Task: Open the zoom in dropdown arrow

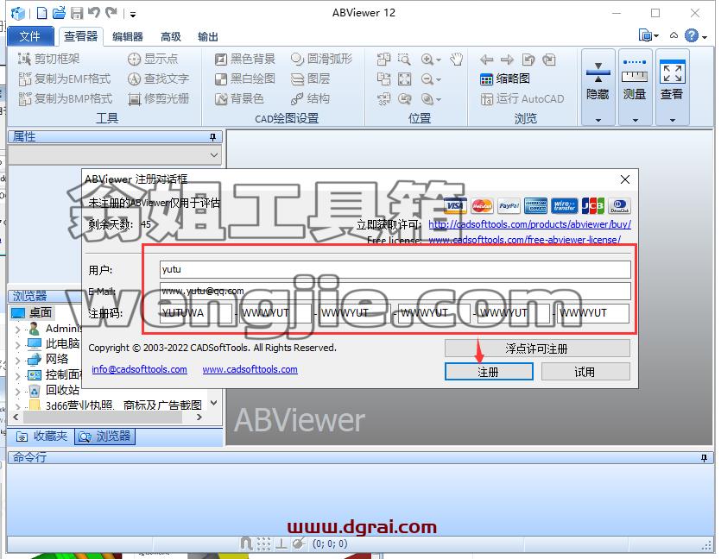Action: (439, 60)
